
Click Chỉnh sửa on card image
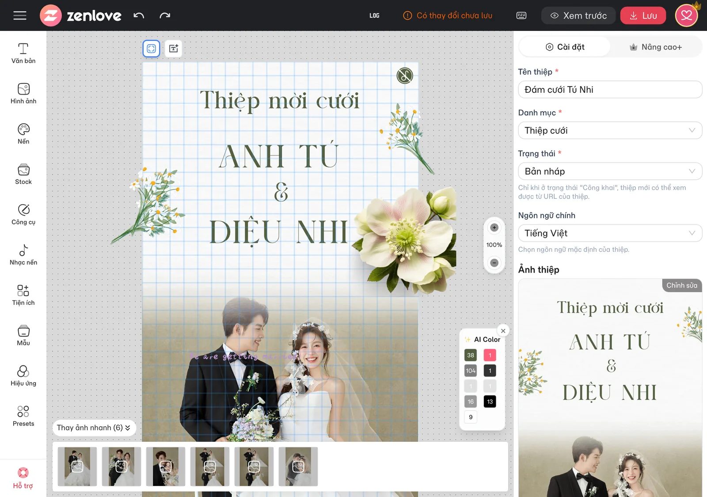coord(681,285)
